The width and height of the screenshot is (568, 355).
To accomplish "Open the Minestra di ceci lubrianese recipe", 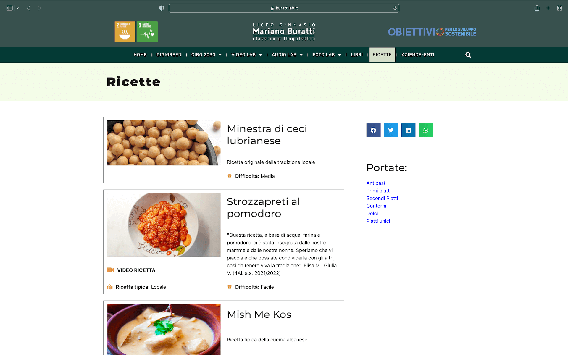I will [267, 135].
